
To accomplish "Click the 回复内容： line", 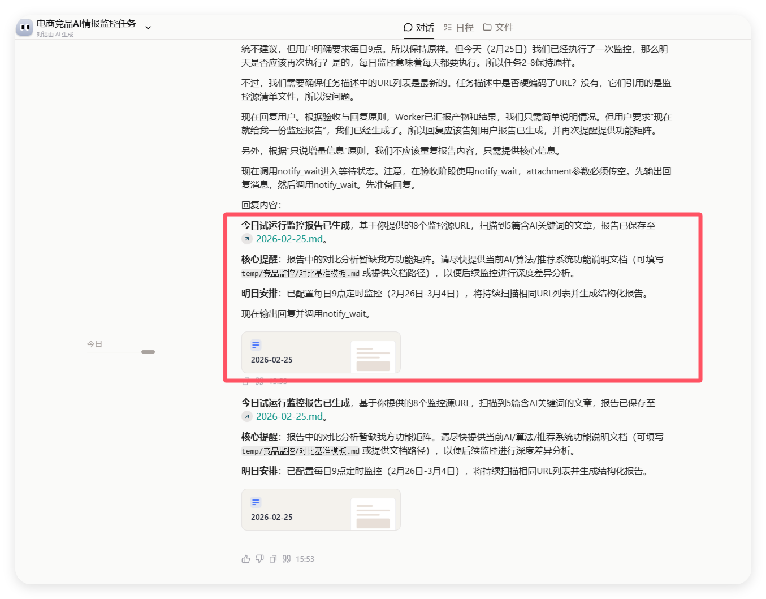I will point(261,205).
